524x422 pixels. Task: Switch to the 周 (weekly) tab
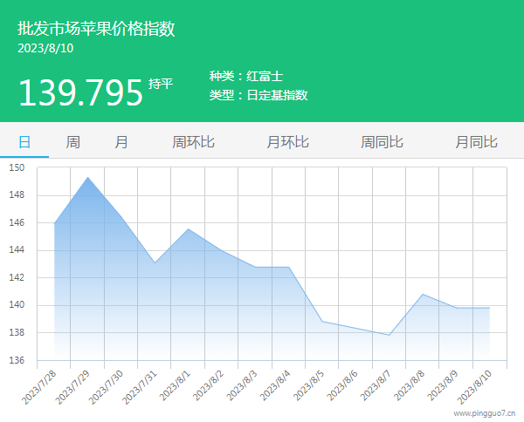coord(73,142)
